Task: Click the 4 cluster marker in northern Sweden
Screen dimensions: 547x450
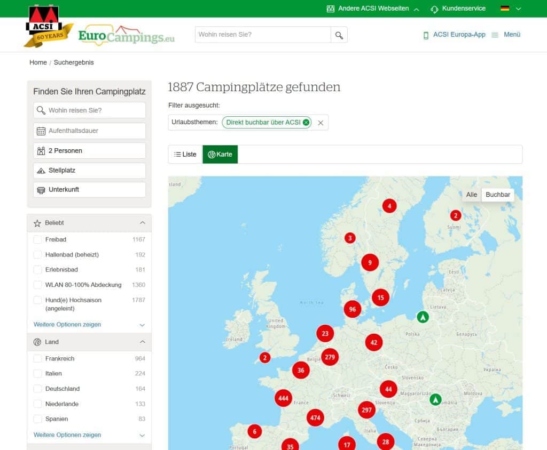Action: point(389,206)
